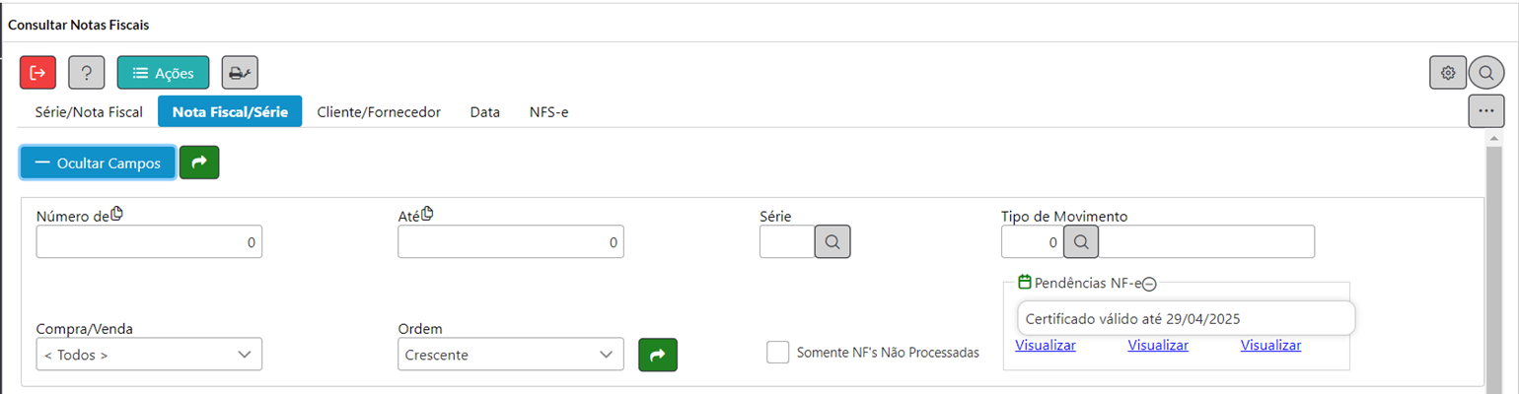Image resolution: width=1519 pixels, height=394 pixels.
Task: Click the Série lookup magnifier icon
Action: tap(832, 241)
